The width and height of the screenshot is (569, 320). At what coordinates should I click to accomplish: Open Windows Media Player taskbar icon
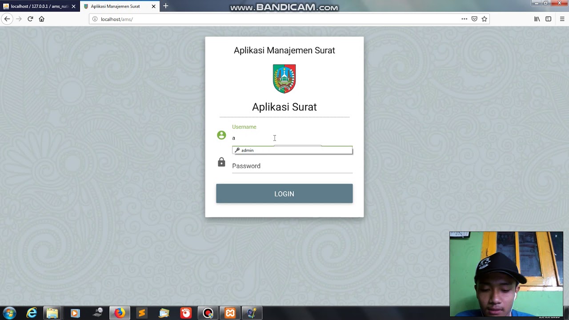[75, 313]
